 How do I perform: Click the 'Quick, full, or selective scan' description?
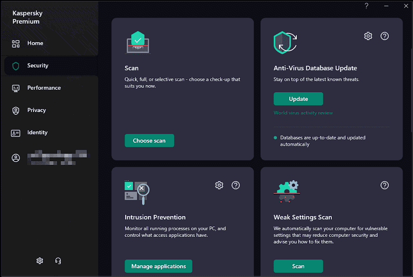182,83
